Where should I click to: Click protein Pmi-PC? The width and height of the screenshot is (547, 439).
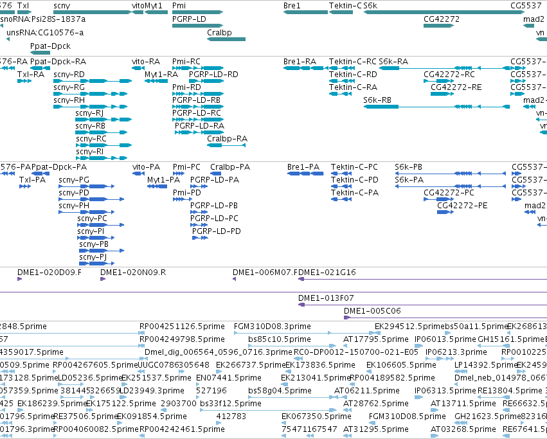point(179,174)
